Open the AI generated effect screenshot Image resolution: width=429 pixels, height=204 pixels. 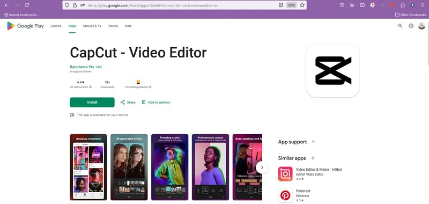click(129, 167)
